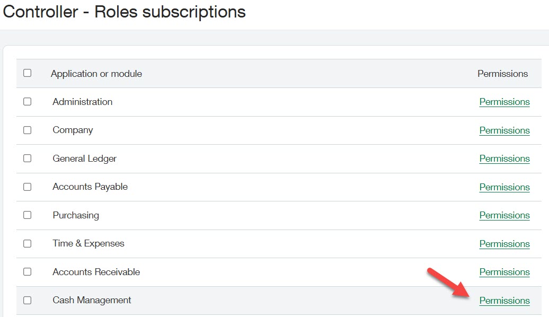This screenshot has width=549, height=317.
Task: Open Permissions for Cash Management
Action: pos(504,300)
